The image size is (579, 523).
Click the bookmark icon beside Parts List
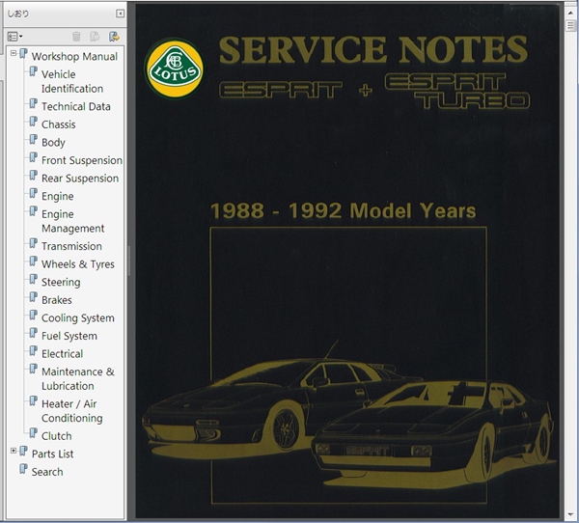[x=23, y=451]
